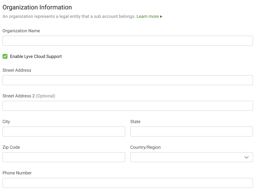
Task: Click the Enable Lyve Cloud Support label text
Action: [x=36, y=56]
